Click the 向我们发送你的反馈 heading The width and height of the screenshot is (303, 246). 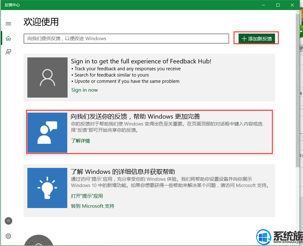coord(135,116)
